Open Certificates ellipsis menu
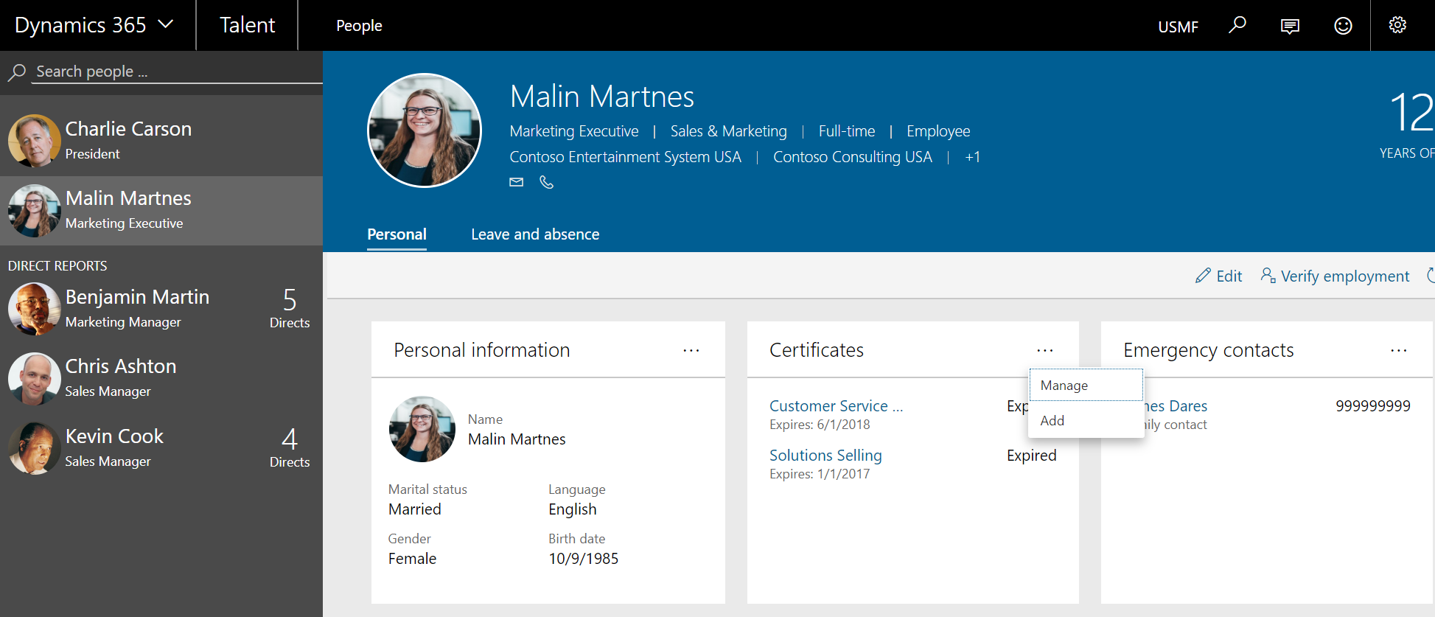 [x=1044, y=350]
